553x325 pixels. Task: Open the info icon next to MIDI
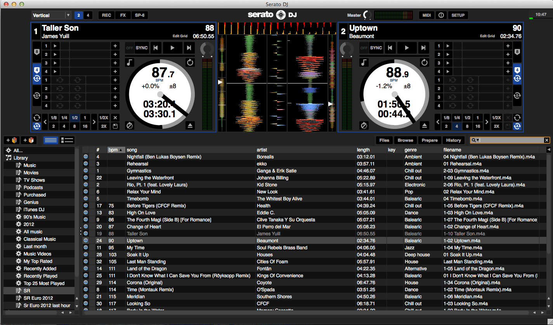pos(441,15)
